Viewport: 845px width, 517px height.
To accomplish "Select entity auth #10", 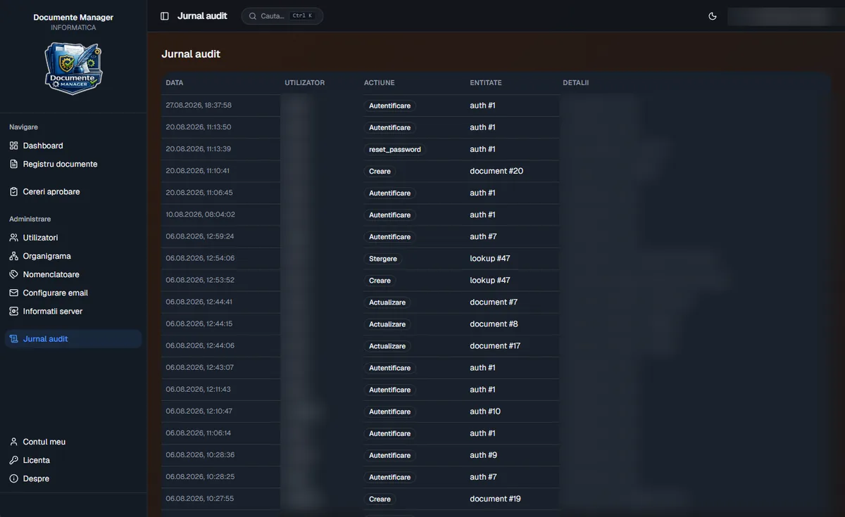I will point(485,411).
